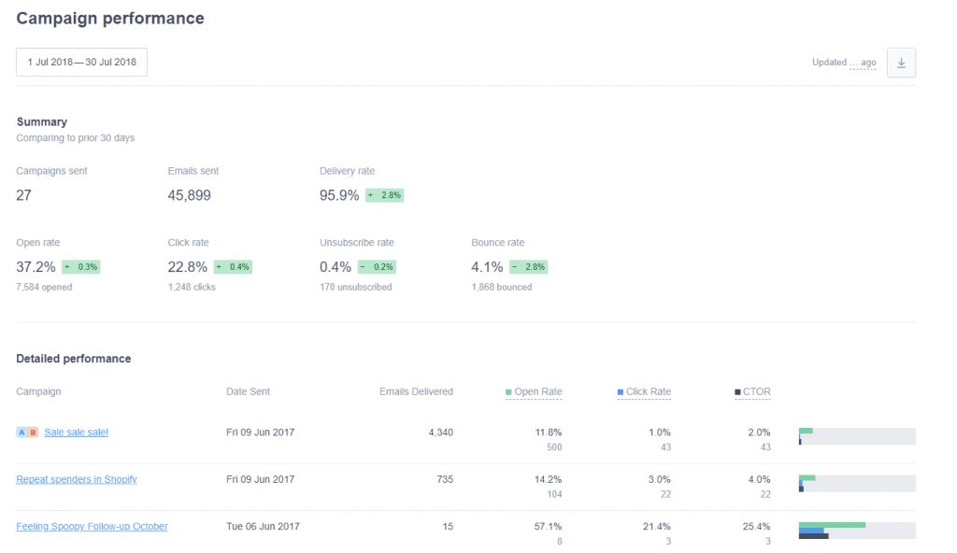This screenshot has height=553, width=957.
Task: Click the Delivery rate + 2.8% change badge
Action: tap(384, 195)
